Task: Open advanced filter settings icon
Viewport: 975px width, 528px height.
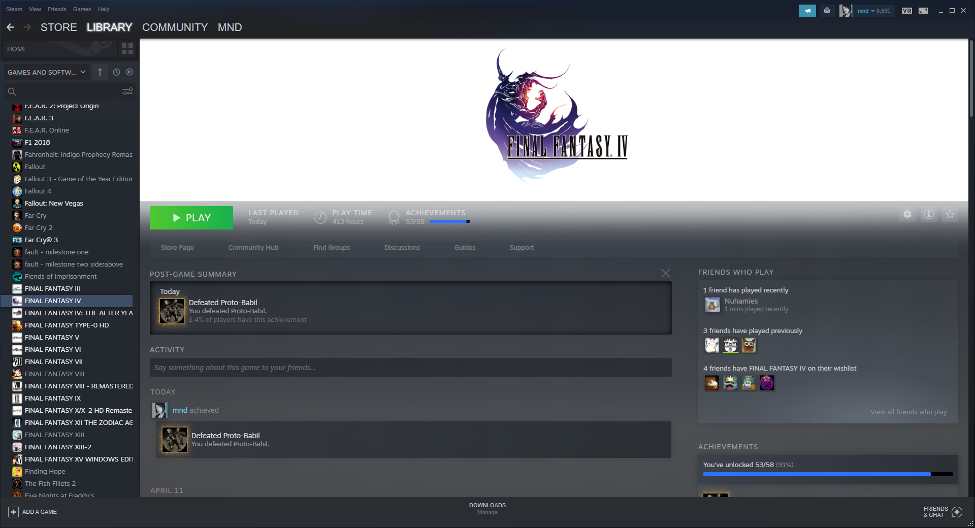Action: tap(127, 91)
